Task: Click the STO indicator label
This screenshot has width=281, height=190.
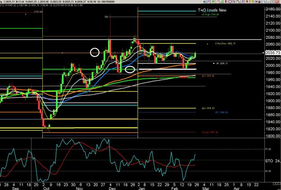Action: point(269,161)
